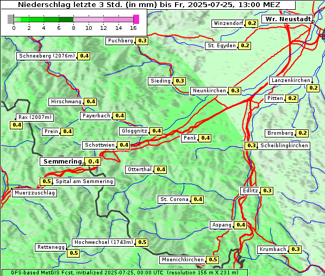Click the Scheiblingkirchen label
The height and width of the screenshot is (276, 325).
[284, 146]
